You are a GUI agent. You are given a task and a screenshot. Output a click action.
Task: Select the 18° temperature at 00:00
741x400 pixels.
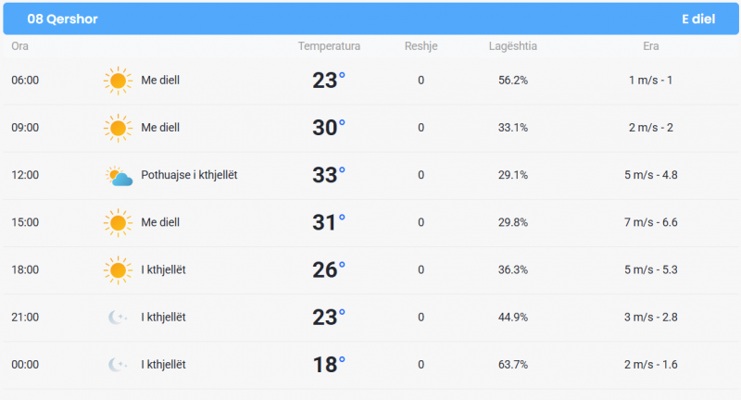(x=329, y=365)
